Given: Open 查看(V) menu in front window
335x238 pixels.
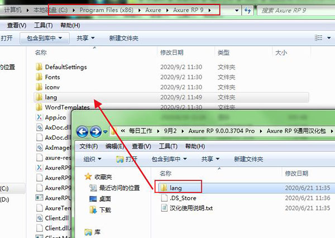Looking at the screenshot, I should 141,146.
